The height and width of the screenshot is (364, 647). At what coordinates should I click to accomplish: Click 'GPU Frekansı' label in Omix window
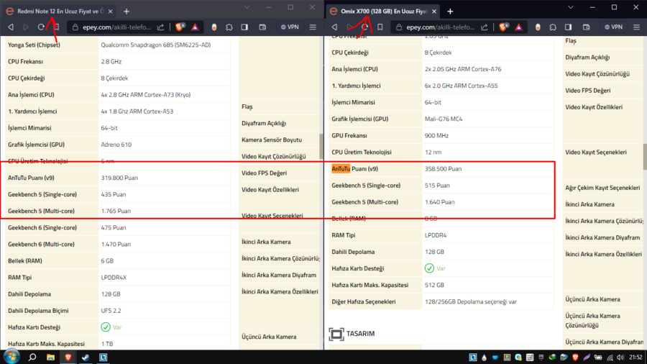349,136
